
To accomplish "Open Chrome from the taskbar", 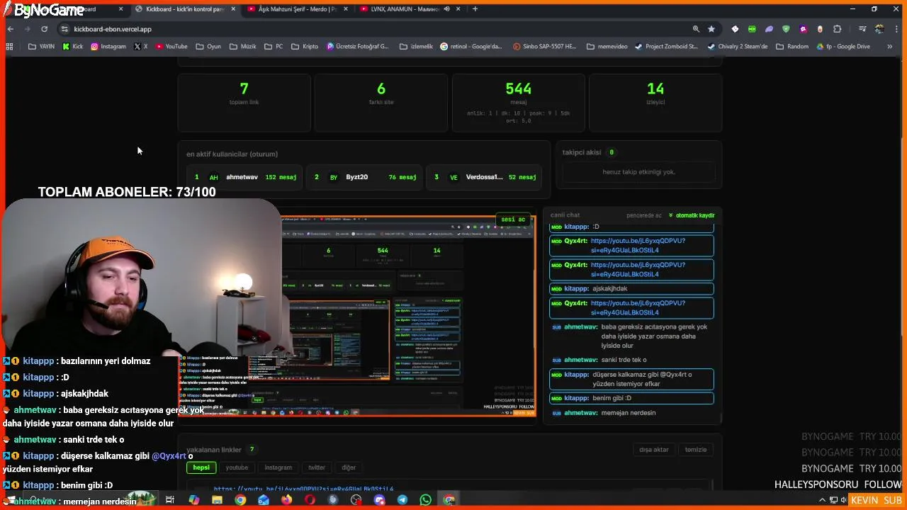I will coord(240,500).
